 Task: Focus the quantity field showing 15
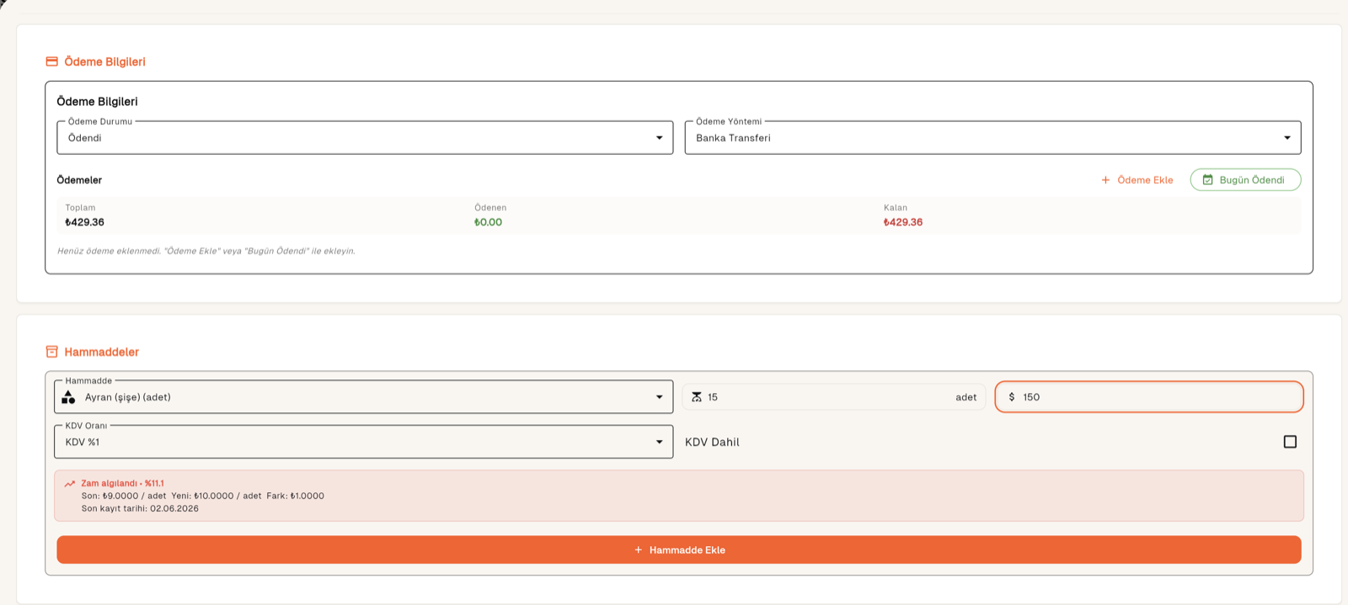[833, 397]
